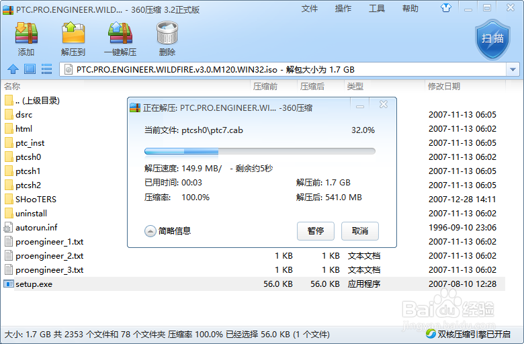524x344 pixels.
Task: Click the ptcsh2 folder icon
Action: [9, 185]
